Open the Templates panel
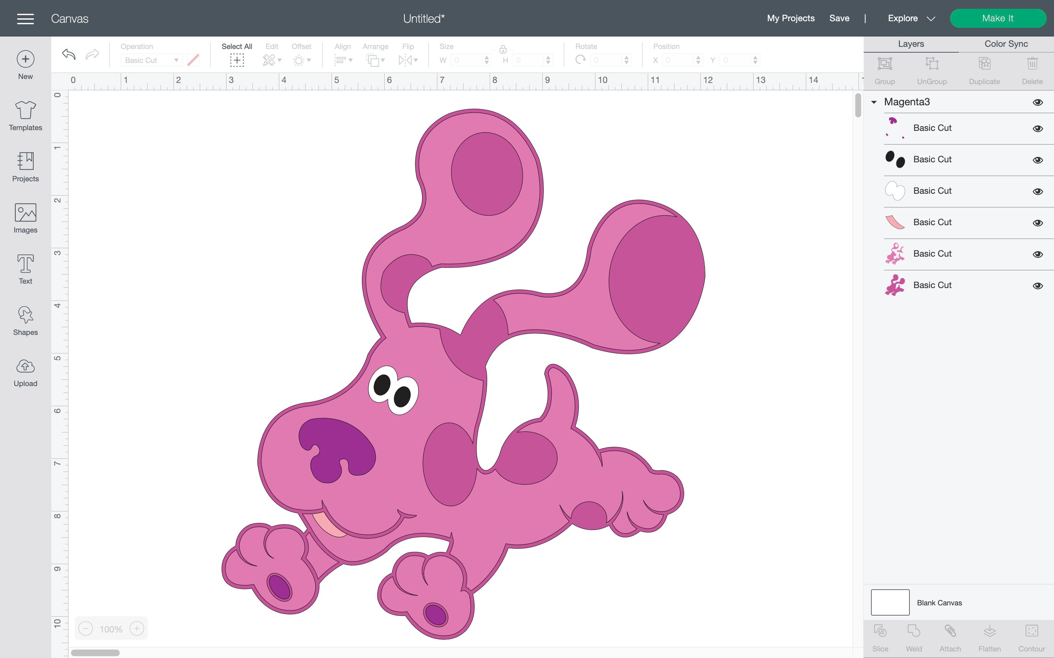The image size is (1054, 658). tap(25, 115)
